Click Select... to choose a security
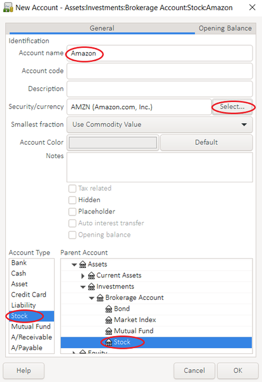The height and width of the screenshot is (382, 262). pos(232,107)
